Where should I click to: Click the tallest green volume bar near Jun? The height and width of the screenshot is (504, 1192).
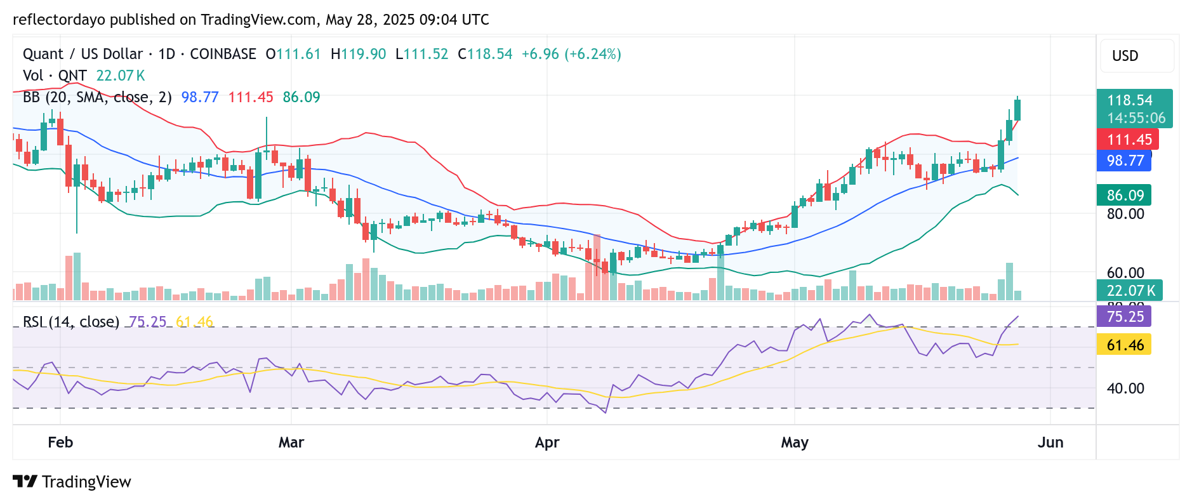tap(1009, 281)
